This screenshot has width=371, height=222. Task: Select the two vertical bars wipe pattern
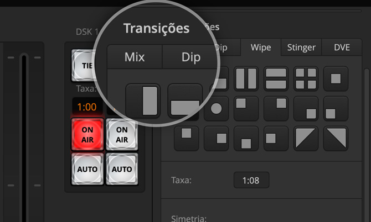[x=246, y=78]
